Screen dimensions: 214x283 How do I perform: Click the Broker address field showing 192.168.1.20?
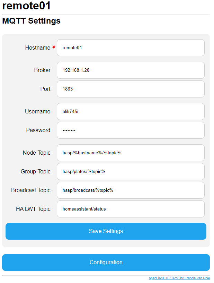[131, 70]
